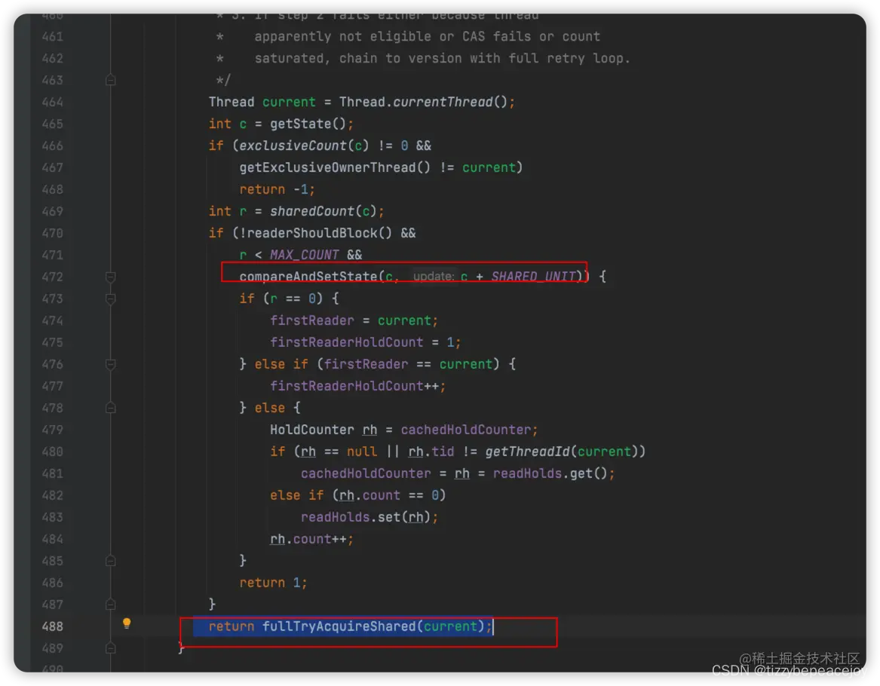Screen dimensions: 880x686
Task: Click compareAndSetState on line 472
Action: (x=308, y=277)
